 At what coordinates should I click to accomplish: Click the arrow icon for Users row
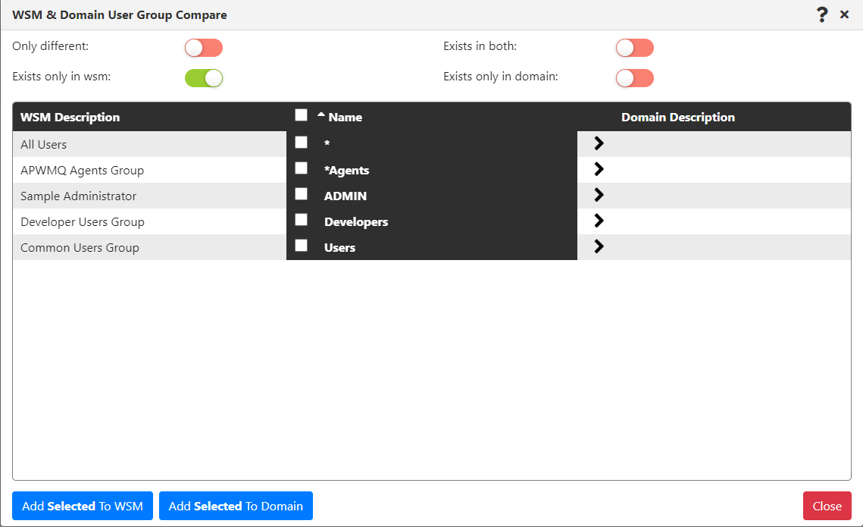[599, 246]
